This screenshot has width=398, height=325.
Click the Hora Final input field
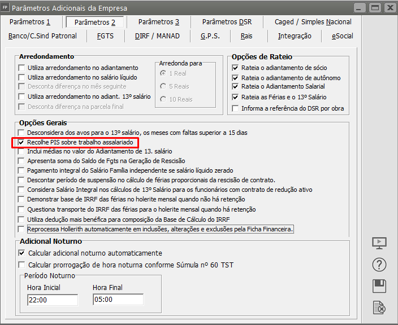(x=118, y=300)
